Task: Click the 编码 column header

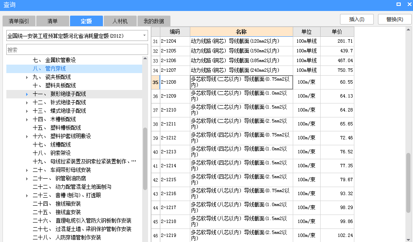Action: click(x=175, y=32)
